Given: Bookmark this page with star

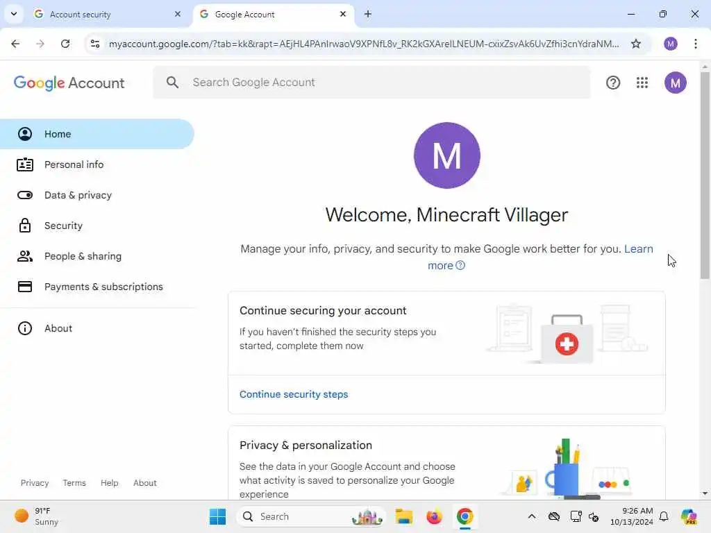Looking at the screenshot, I should [636, 44].
